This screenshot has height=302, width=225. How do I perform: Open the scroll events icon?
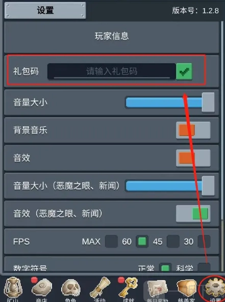pos(100,288)
